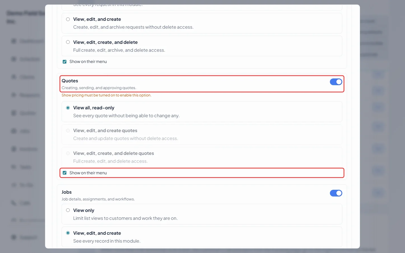Select Jobs 'View, edit, and create' radio
The height and width of the screenshot is (253, 405).
[x=68, y=233]
